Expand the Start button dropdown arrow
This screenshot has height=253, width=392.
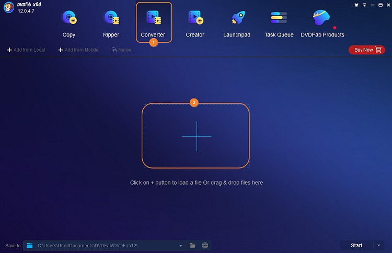pyautogui.click(x=379, y=246)
